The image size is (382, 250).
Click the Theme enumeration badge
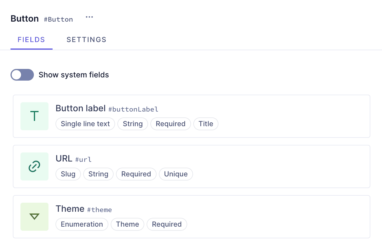pos(127,224)
